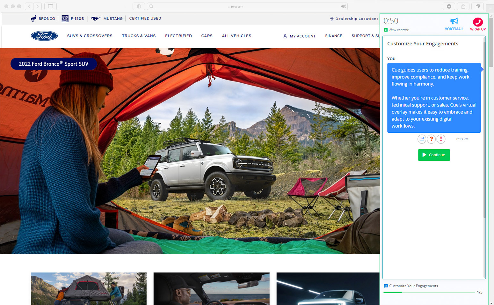Open Electrified menu
Screen dimensions: 494x305
[178, 36]
